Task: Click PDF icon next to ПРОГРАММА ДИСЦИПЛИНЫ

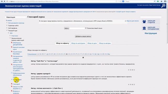Action: click(x=12, y=43)
